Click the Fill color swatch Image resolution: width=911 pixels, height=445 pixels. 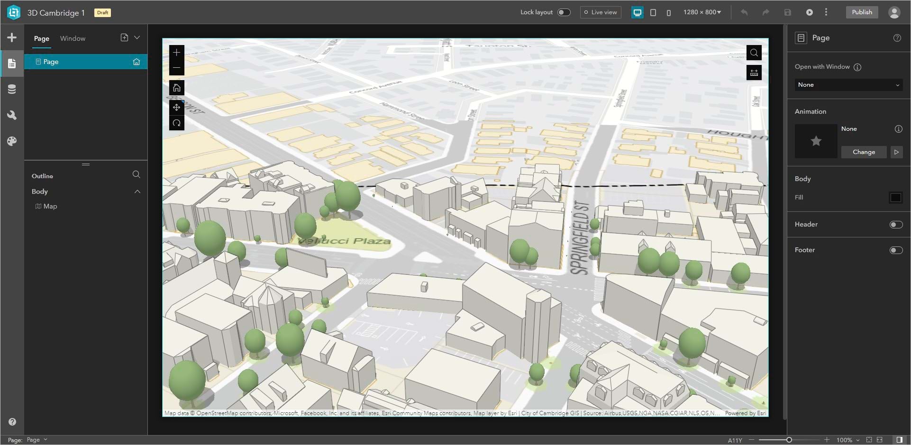[896, 198]
